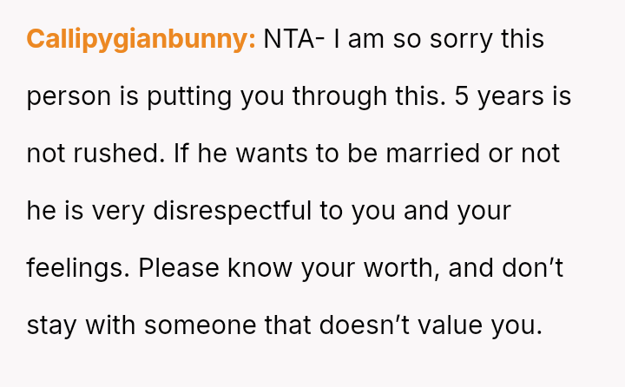Click the word 'worth' in the comment

point(398,269)
